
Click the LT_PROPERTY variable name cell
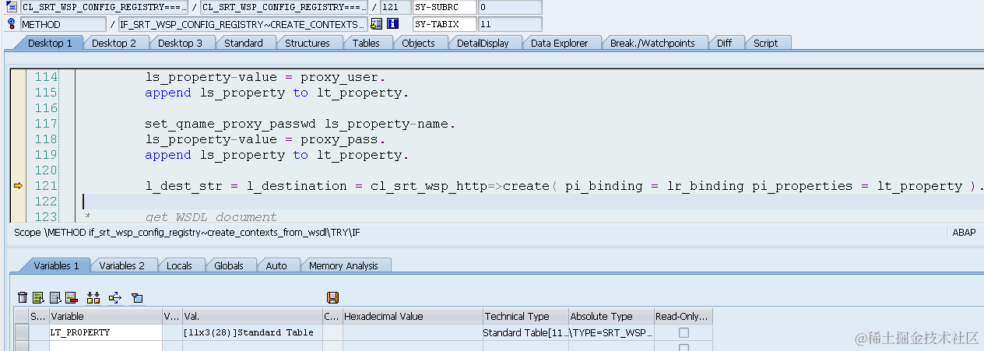pos(105,332)
